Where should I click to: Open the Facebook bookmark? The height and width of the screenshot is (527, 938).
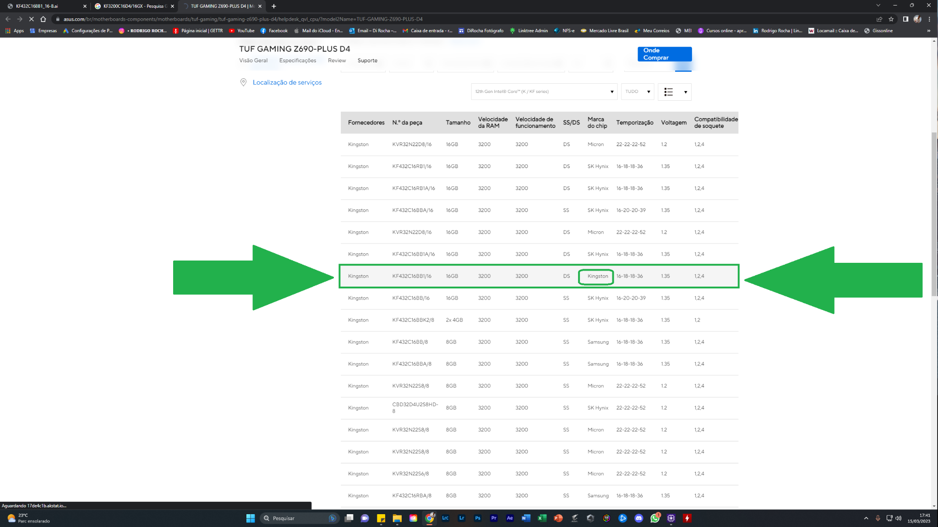pos(274,31)
